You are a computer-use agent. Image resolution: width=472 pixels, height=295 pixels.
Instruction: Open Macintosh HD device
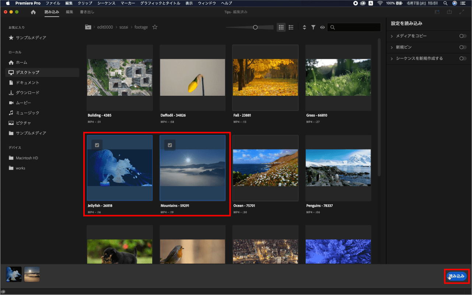23,158
